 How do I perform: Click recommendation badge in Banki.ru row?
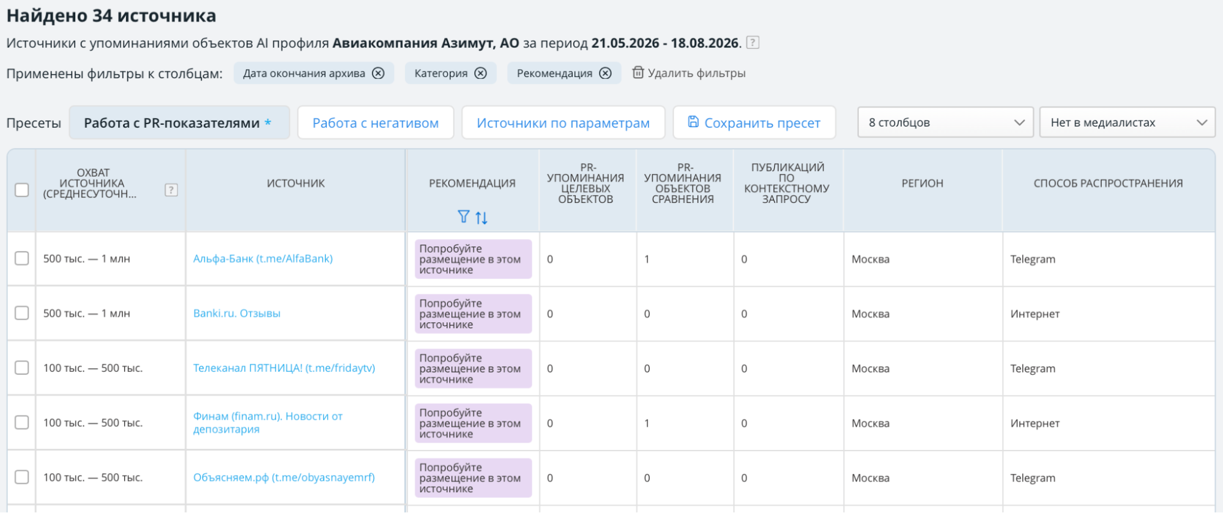click(x=473, y=314)
